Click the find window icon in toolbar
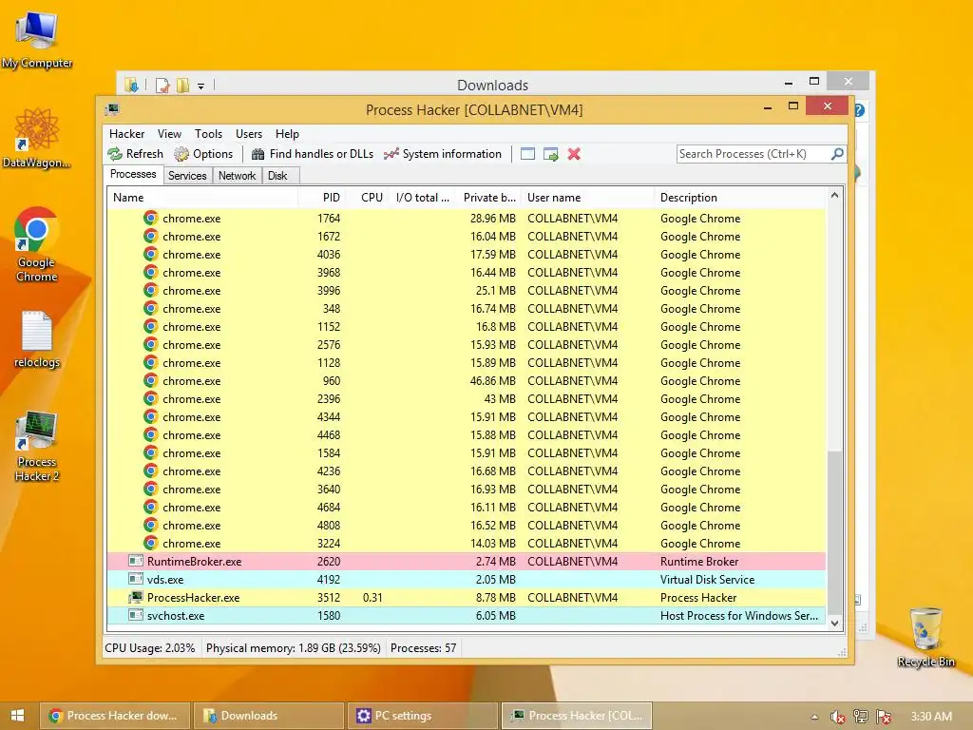 tap(527, 154)
